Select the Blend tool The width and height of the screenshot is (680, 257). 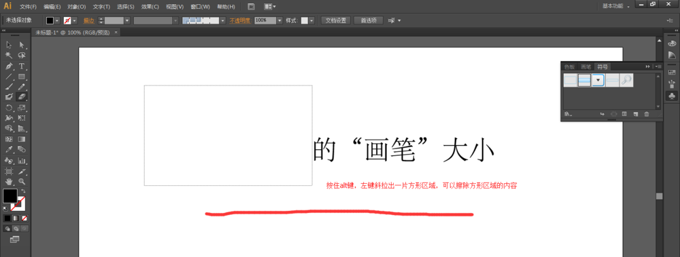(22, 149)
